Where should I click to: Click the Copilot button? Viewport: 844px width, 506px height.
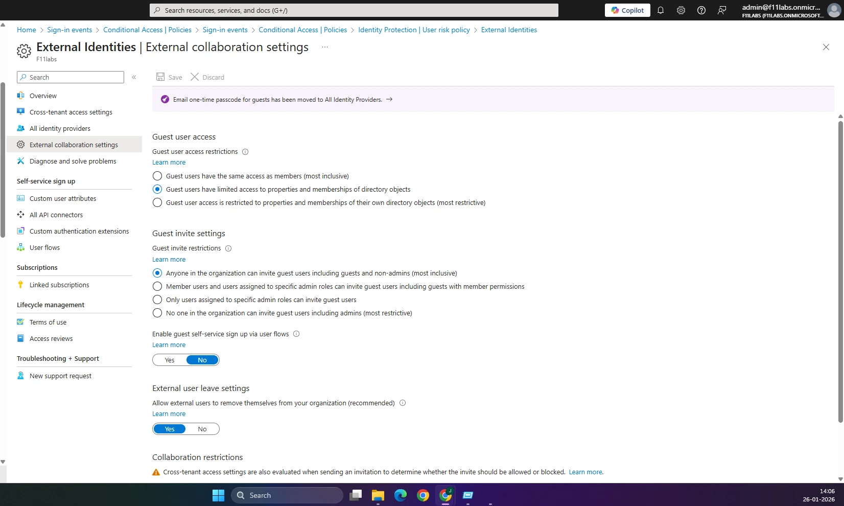pyautogui.click(x=627, y=10)
